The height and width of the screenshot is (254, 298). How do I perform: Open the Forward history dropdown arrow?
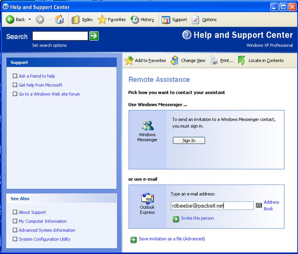point(51,20)
